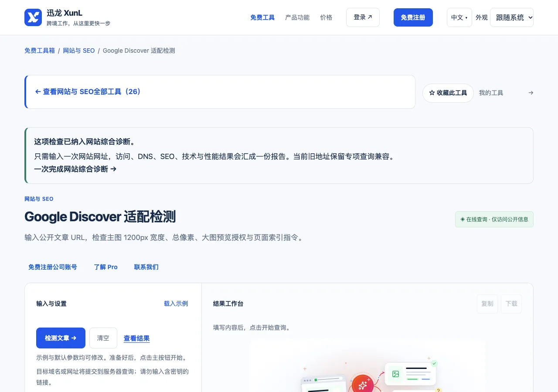Jump to 查看结果 link

click(137, 338)
